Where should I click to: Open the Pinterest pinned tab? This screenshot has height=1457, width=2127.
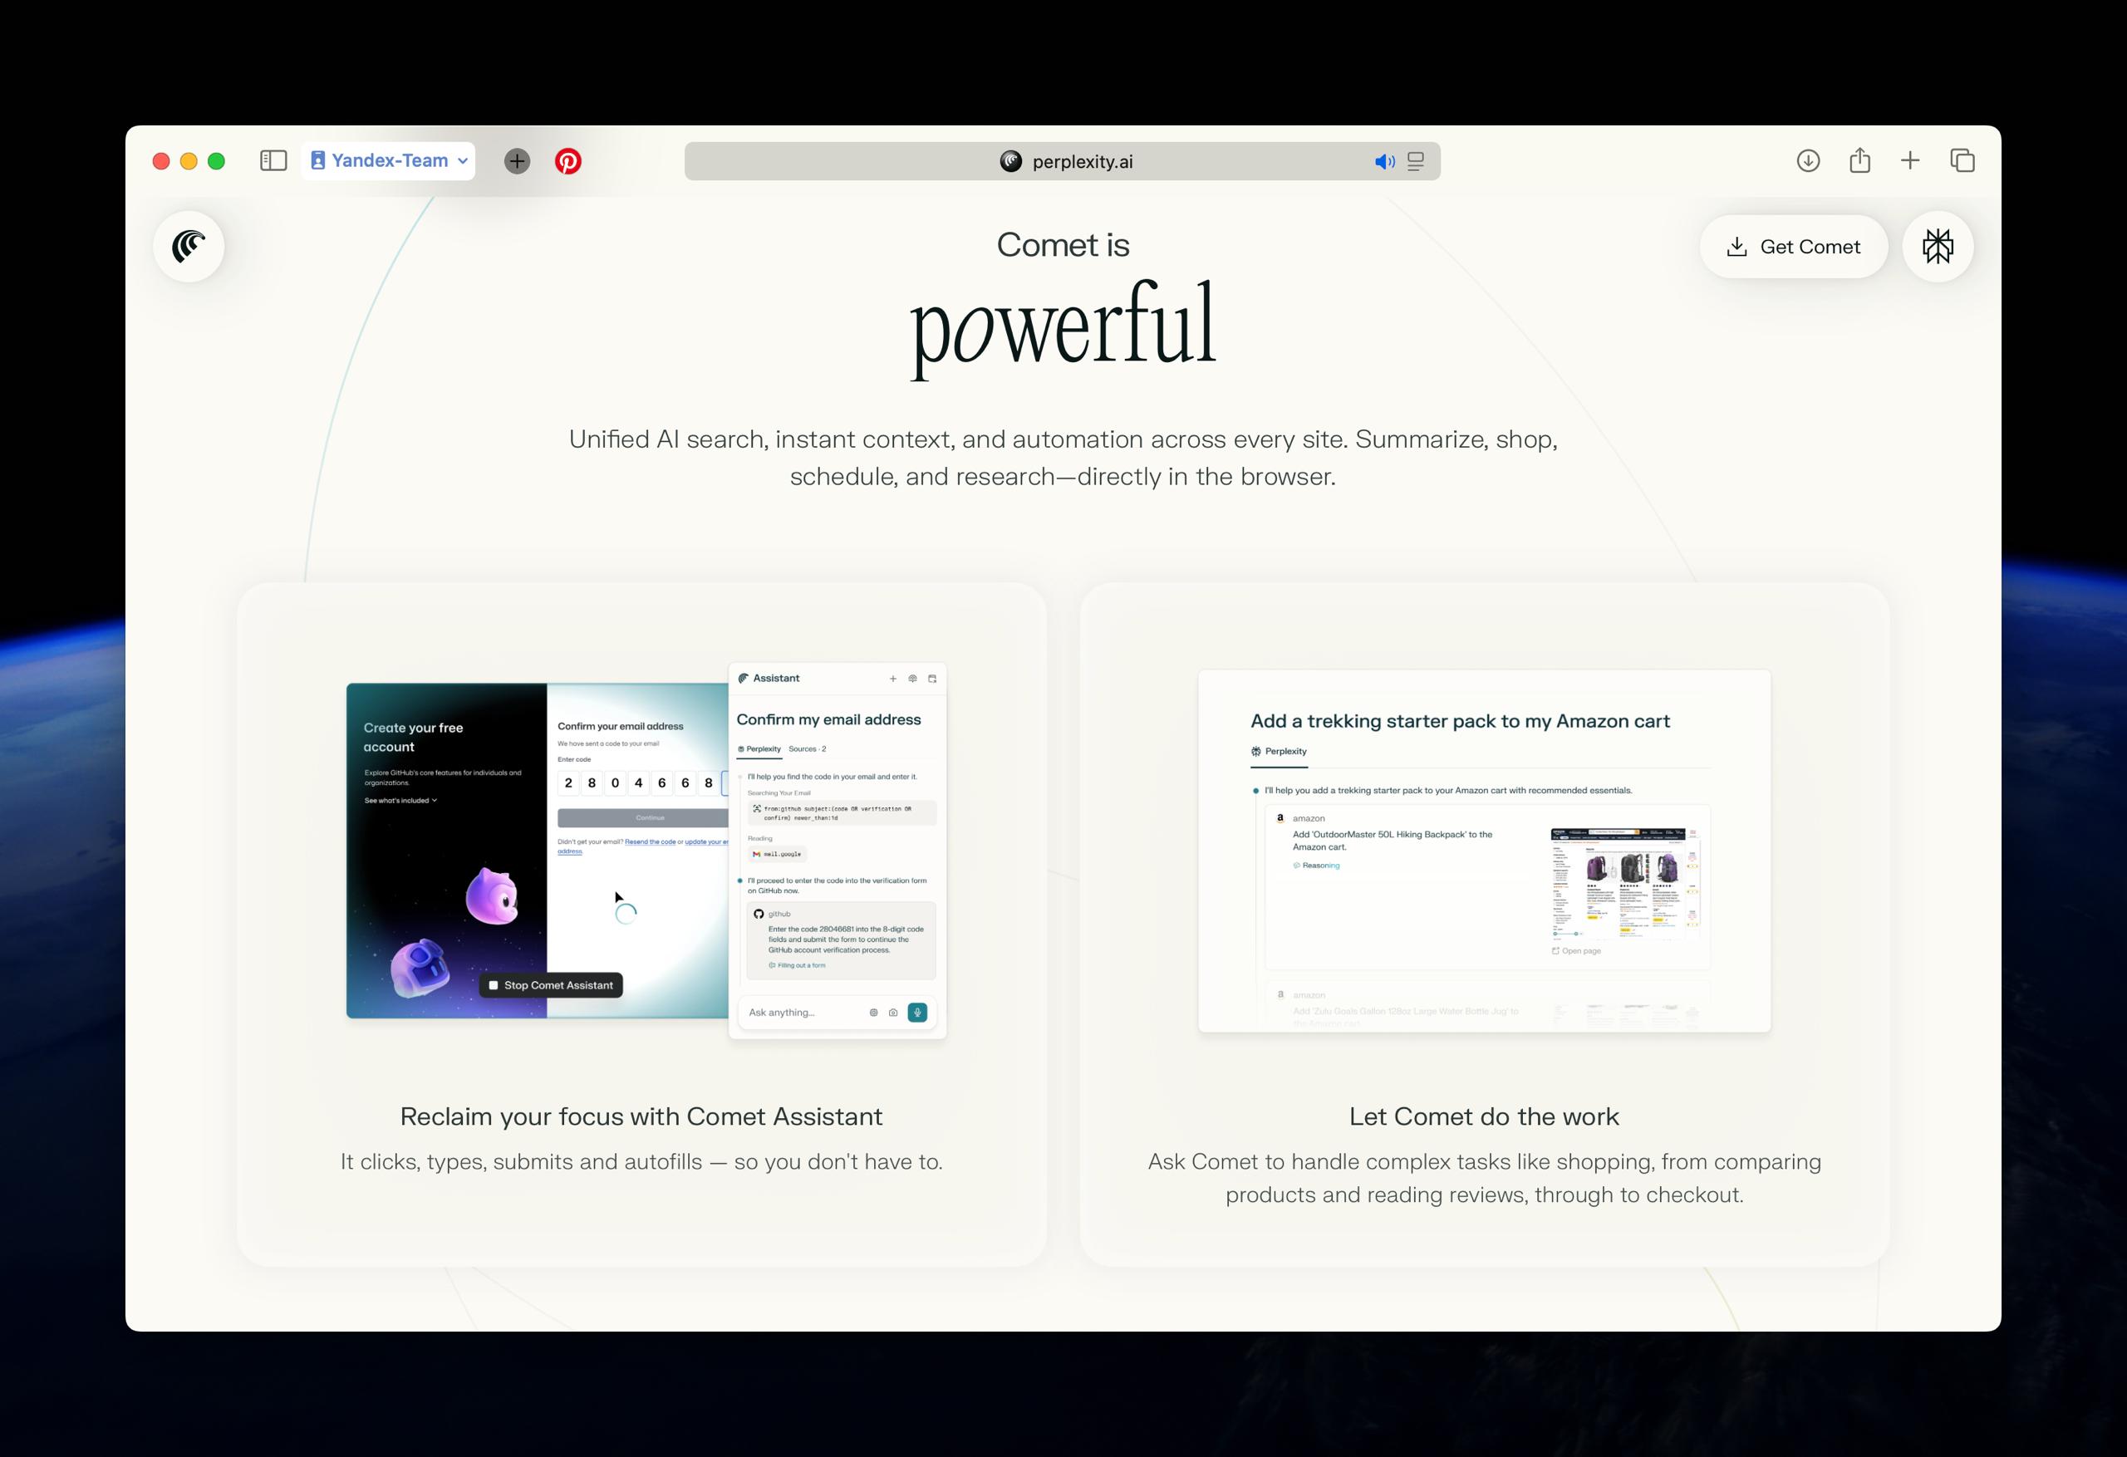coord(567,161)
